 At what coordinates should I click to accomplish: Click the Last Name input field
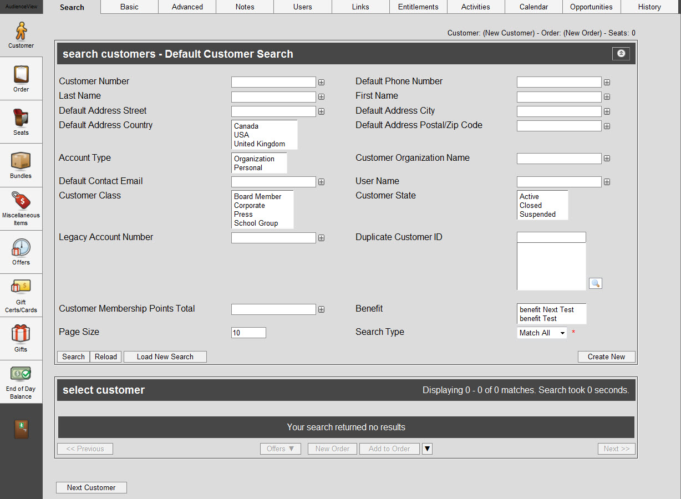coord(273,96)
